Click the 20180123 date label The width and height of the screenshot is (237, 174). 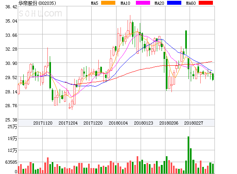[x=143, y=123]
